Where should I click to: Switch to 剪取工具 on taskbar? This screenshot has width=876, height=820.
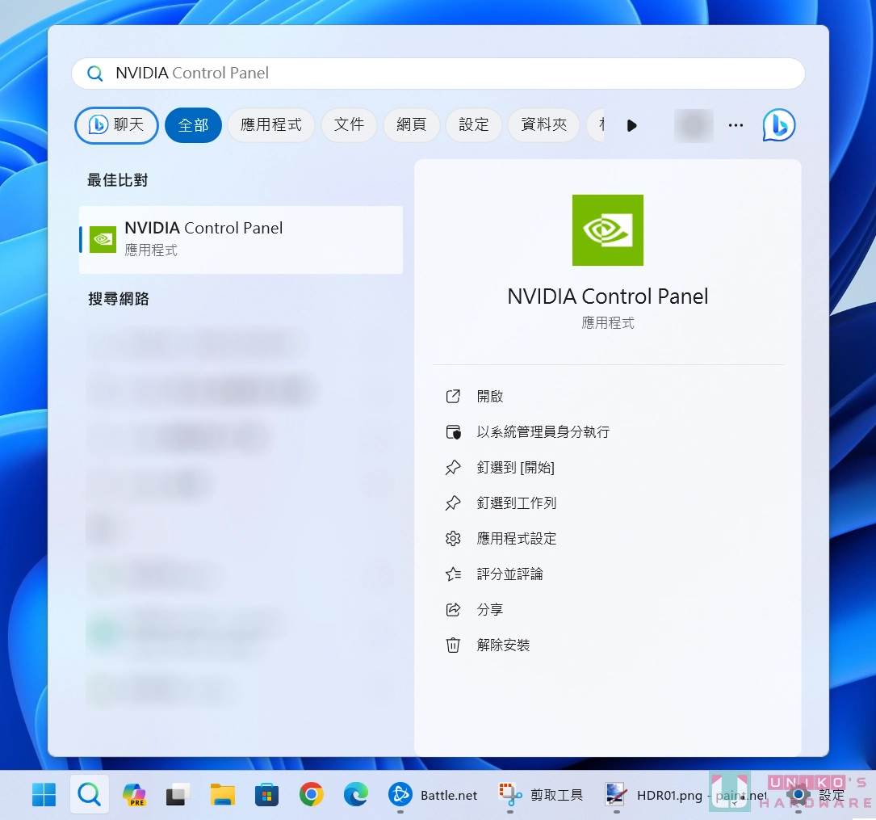541,794
